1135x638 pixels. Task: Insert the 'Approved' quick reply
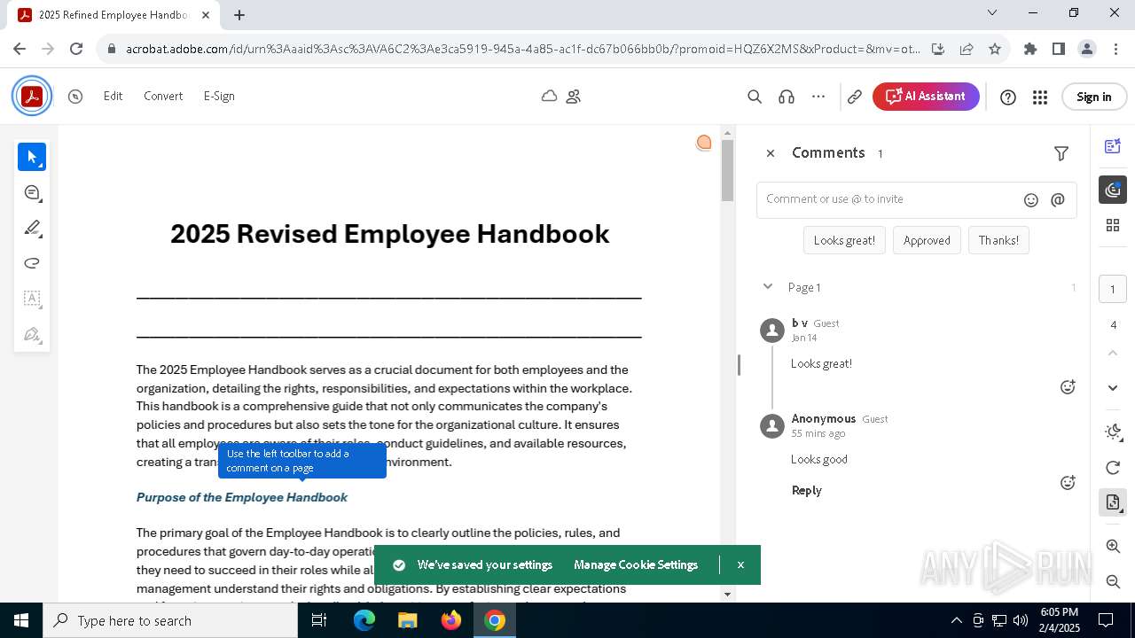[927, 240]
